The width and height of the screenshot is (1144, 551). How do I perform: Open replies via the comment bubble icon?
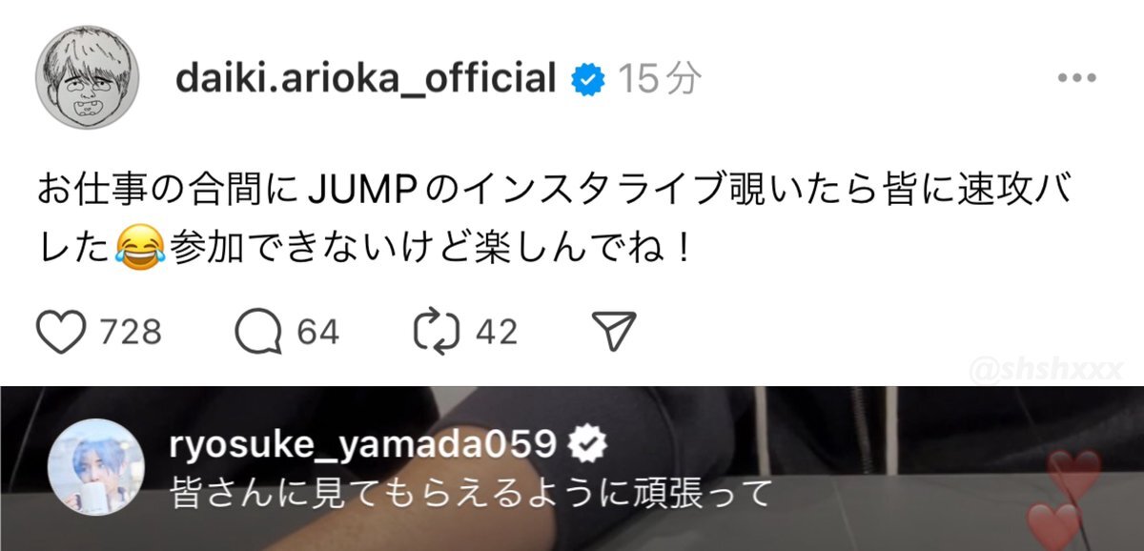pyautogui.click(x=259, y=331)
